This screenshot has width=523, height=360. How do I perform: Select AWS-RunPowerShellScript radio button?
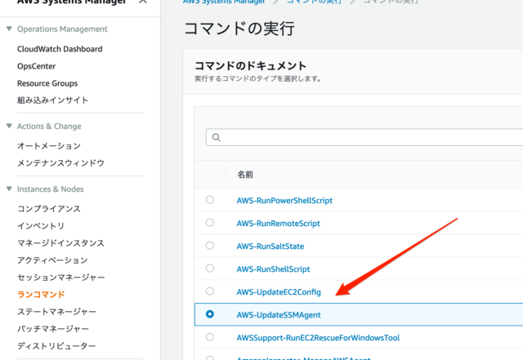click(x=210, y=200)
